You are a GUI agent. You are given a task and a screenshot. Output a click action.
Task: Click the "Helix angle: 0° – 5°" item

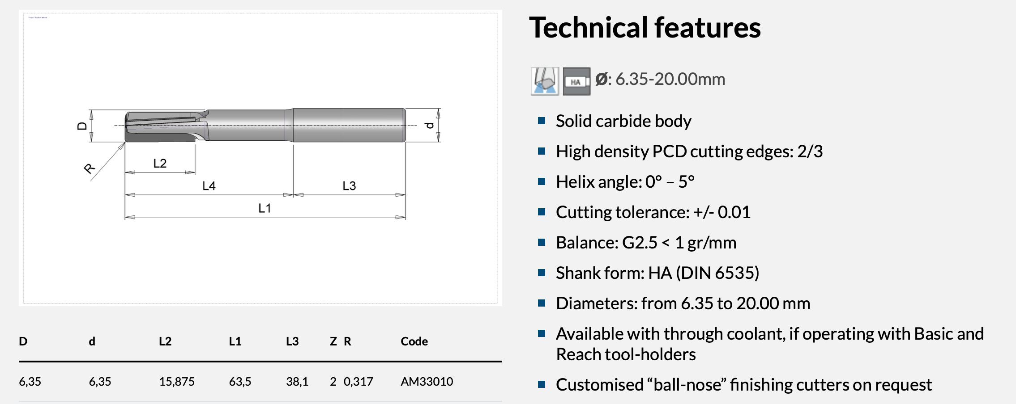pyautogui.click(x=625, y=182)
